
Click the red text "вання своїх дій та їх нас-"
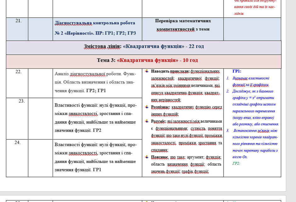click(255, 7)
